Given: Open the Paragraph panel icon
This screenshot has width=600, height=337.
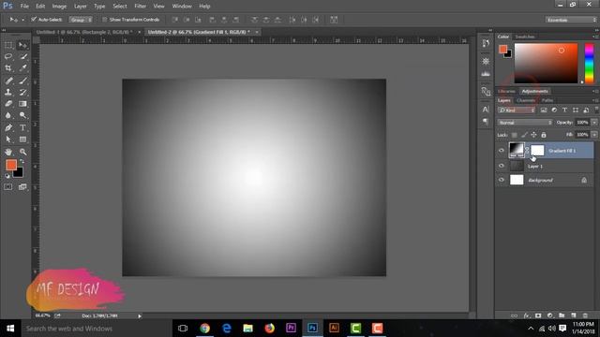Looking at the screenshot, I should pyautogui.click(x=486, y=122).
